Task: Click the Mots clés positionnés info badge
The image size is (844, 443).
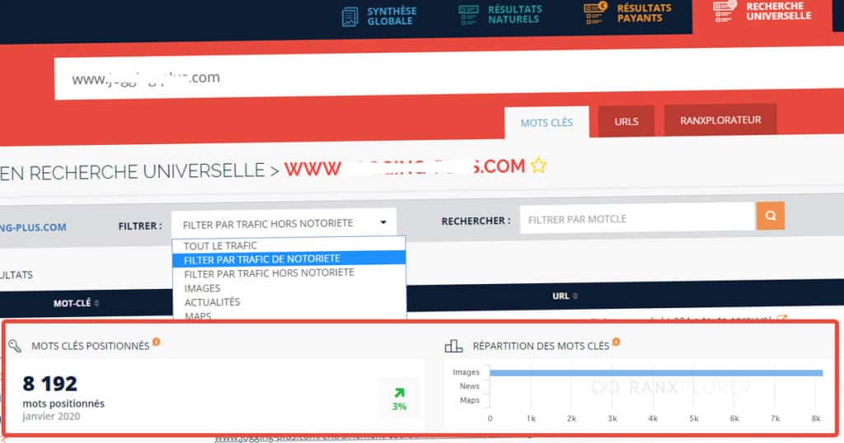Action: 156,342
